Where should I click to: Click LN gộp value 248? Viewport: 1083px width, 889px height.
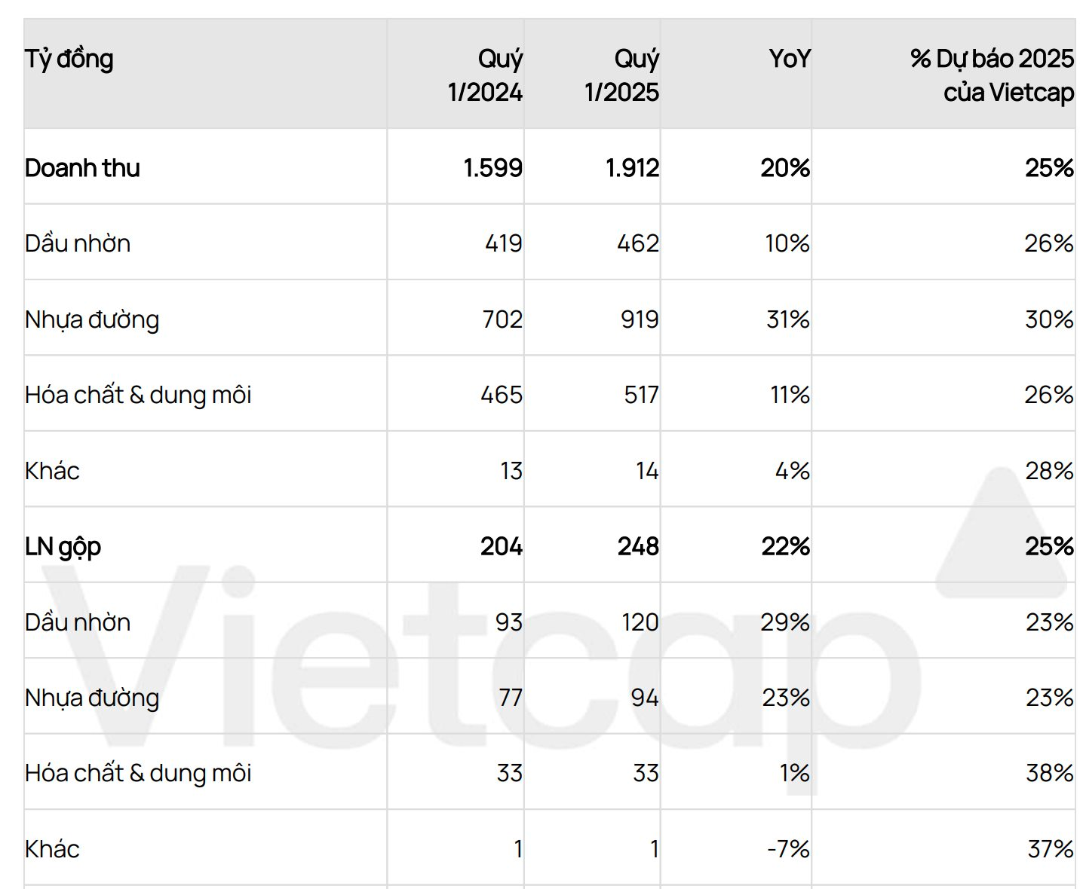point(638,546)
